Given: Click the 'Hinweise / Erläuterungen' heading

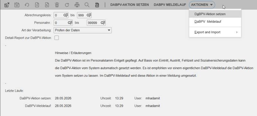Looking at the screenshot, I should point(73,53).
